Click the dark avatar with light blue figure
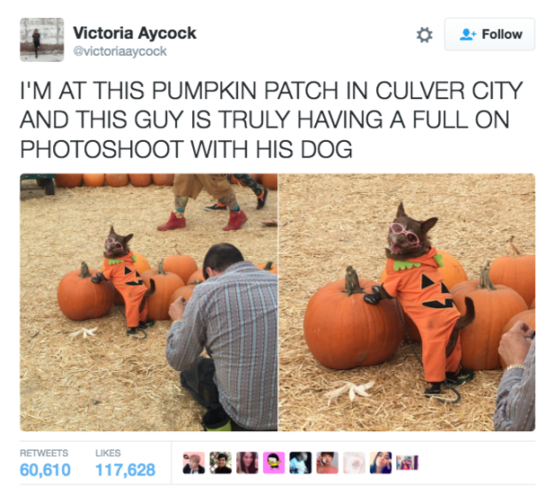Image resolution: width=553 pixels, height=495 pixels. [x=301, y=463]
